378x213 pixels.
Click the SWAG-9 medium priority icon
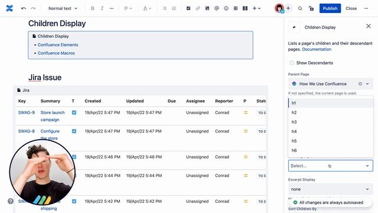point(246,112)
